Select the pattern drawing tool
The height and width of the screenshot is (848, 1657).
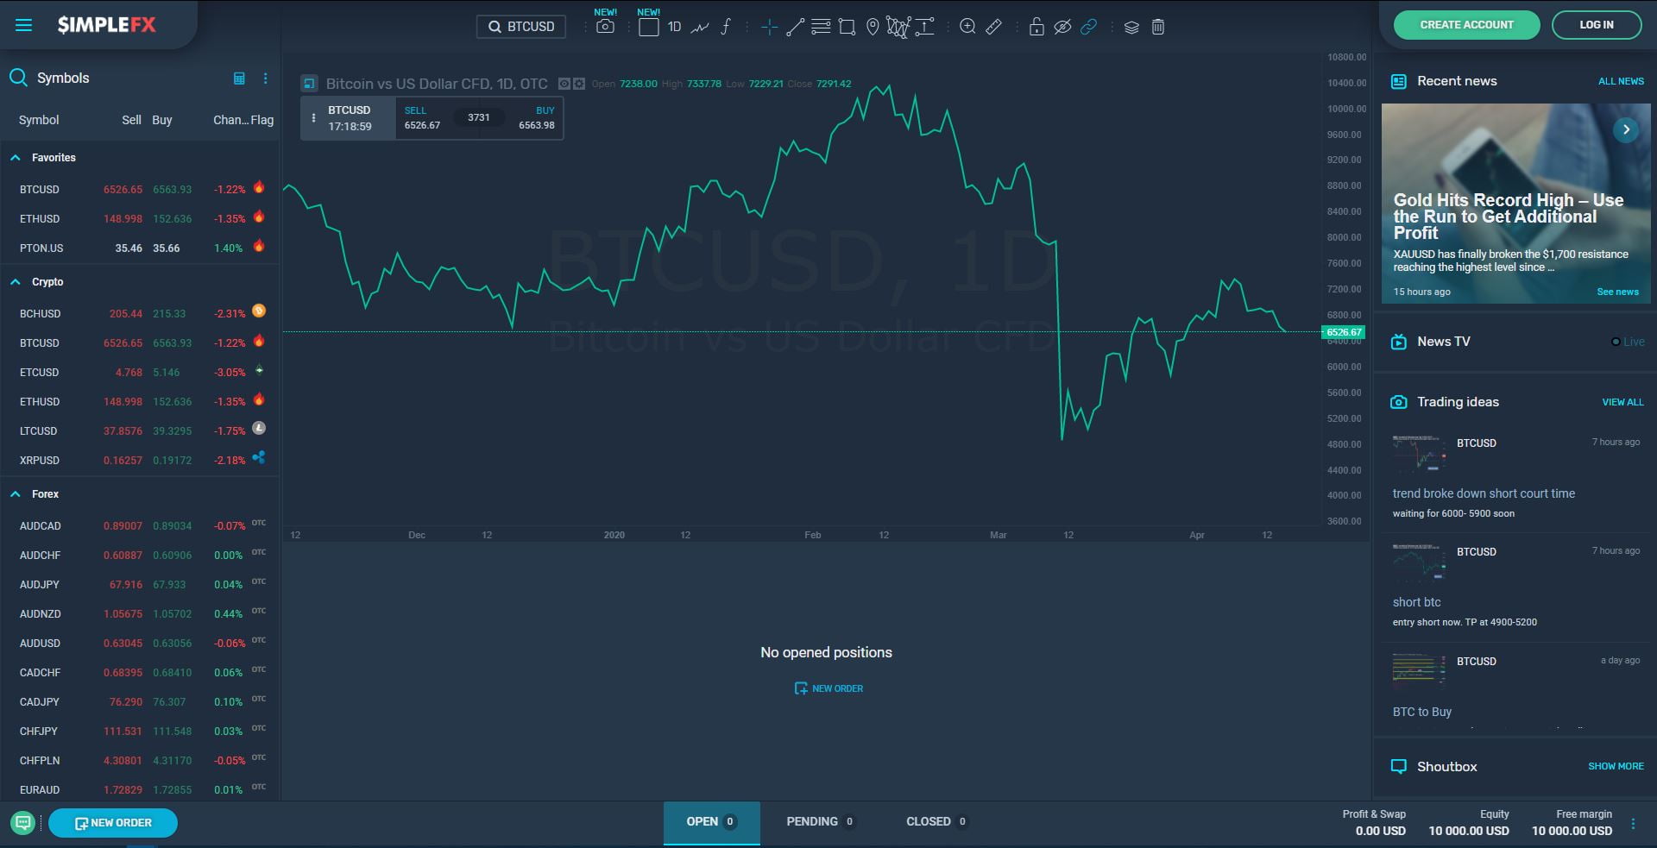click(898, 27)
